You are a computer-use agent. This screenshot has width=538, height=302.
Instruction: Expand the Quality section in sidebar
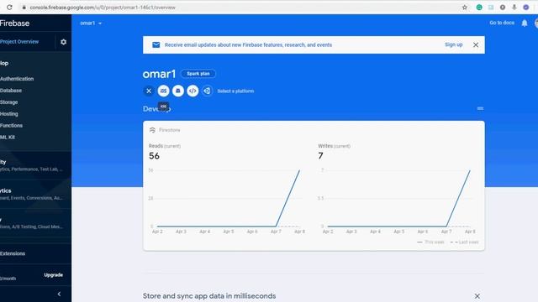pos(35,165)
